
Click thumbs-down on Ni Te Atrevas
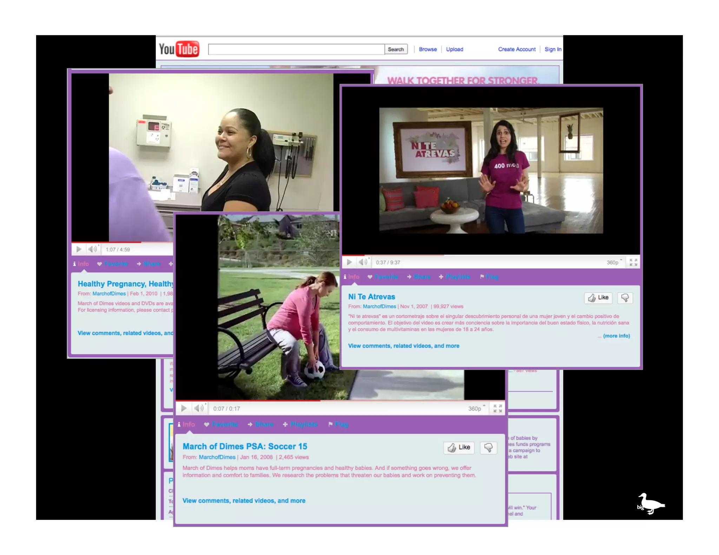(x=625, y=298)
